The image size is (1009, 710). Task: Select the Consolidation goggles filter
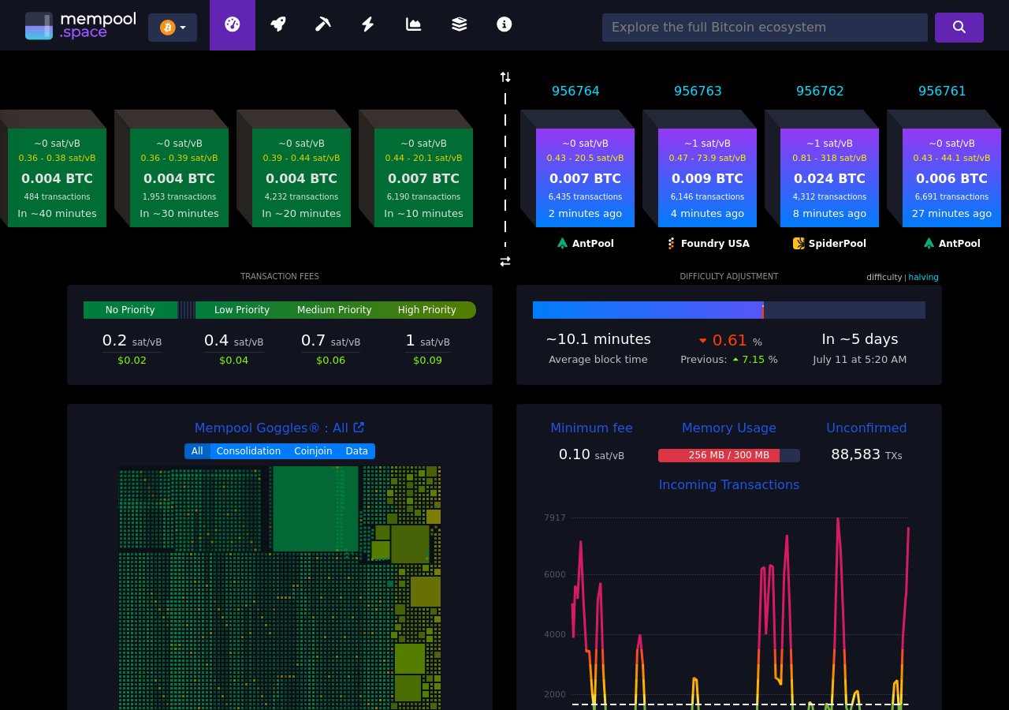pos(248,451)
